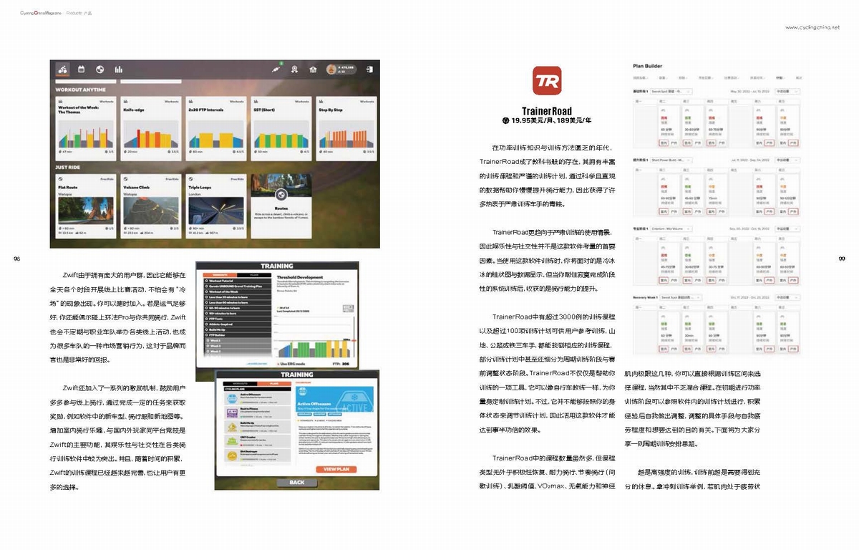Screen dimensions: 859x550
Task: Switch to Plans tab in upper Training panel
Action: pyautogui.click(x=254, y=275)
